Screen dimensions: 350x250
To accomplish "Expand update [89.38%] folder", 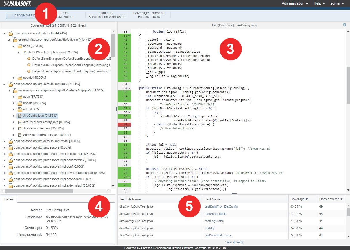I will point(14,103).
